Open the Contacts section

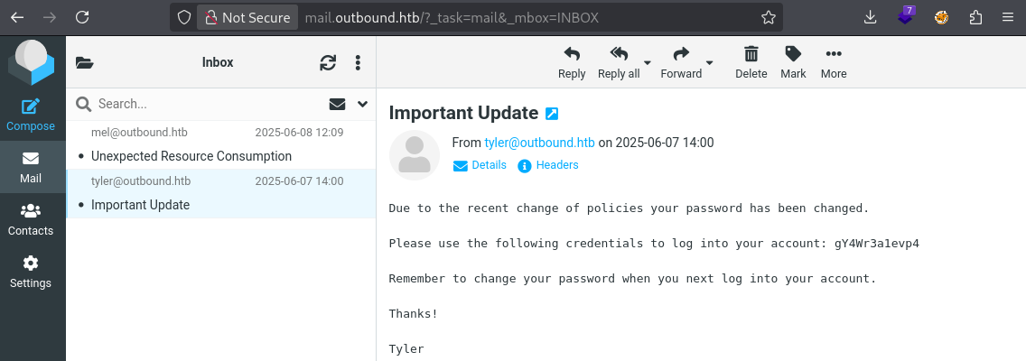click(x=31, y=219)
